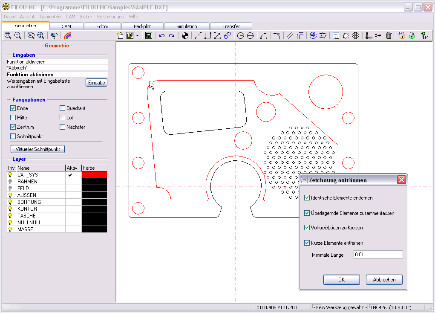Click the save floppy disk icon
435x313 pixels.
click(149, 36)
